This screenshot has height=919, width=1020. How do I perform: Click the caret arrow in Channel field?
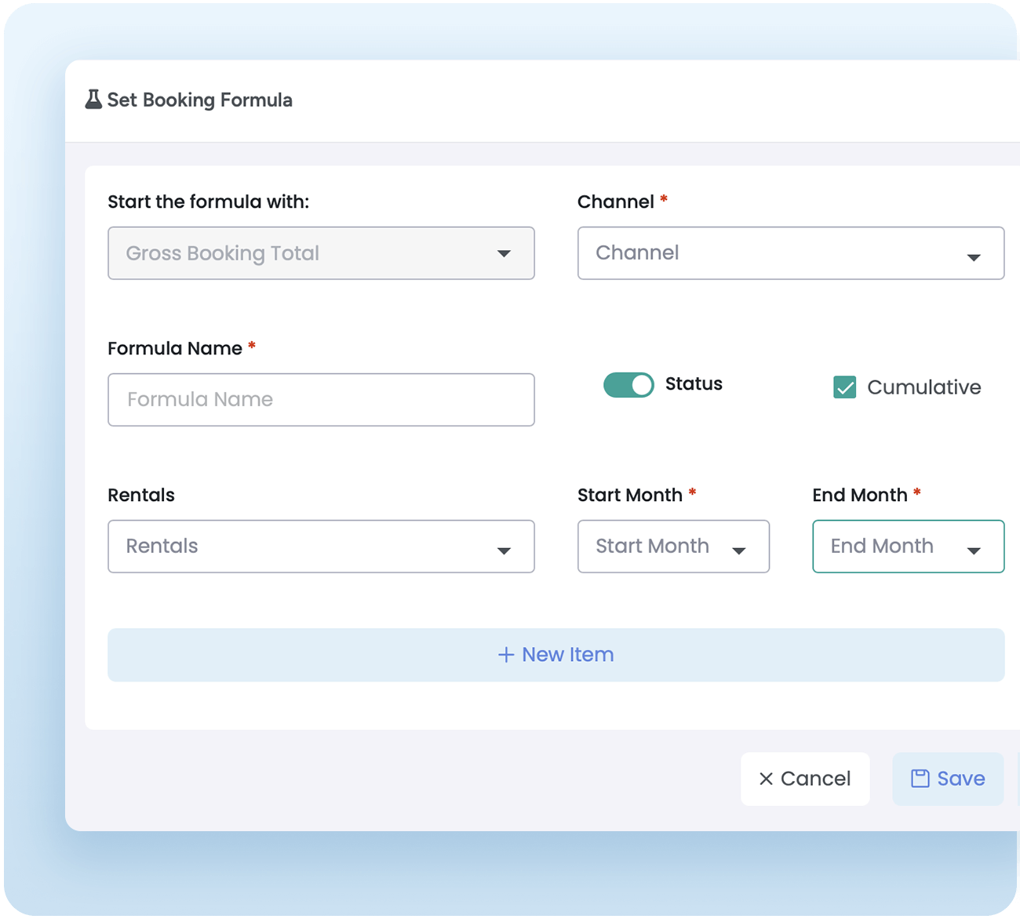point(974,257)
